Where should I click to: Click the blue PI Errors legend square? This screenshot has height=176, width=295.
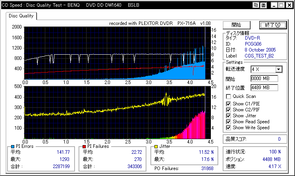tap(12, 147)
